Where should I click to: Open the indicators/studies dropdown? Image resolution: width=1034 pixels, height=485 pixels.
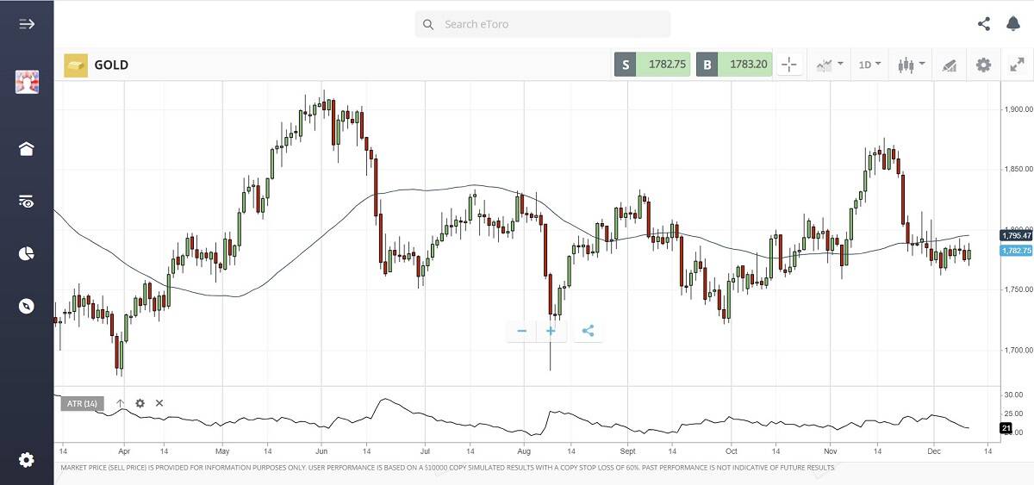click(830, 65)
